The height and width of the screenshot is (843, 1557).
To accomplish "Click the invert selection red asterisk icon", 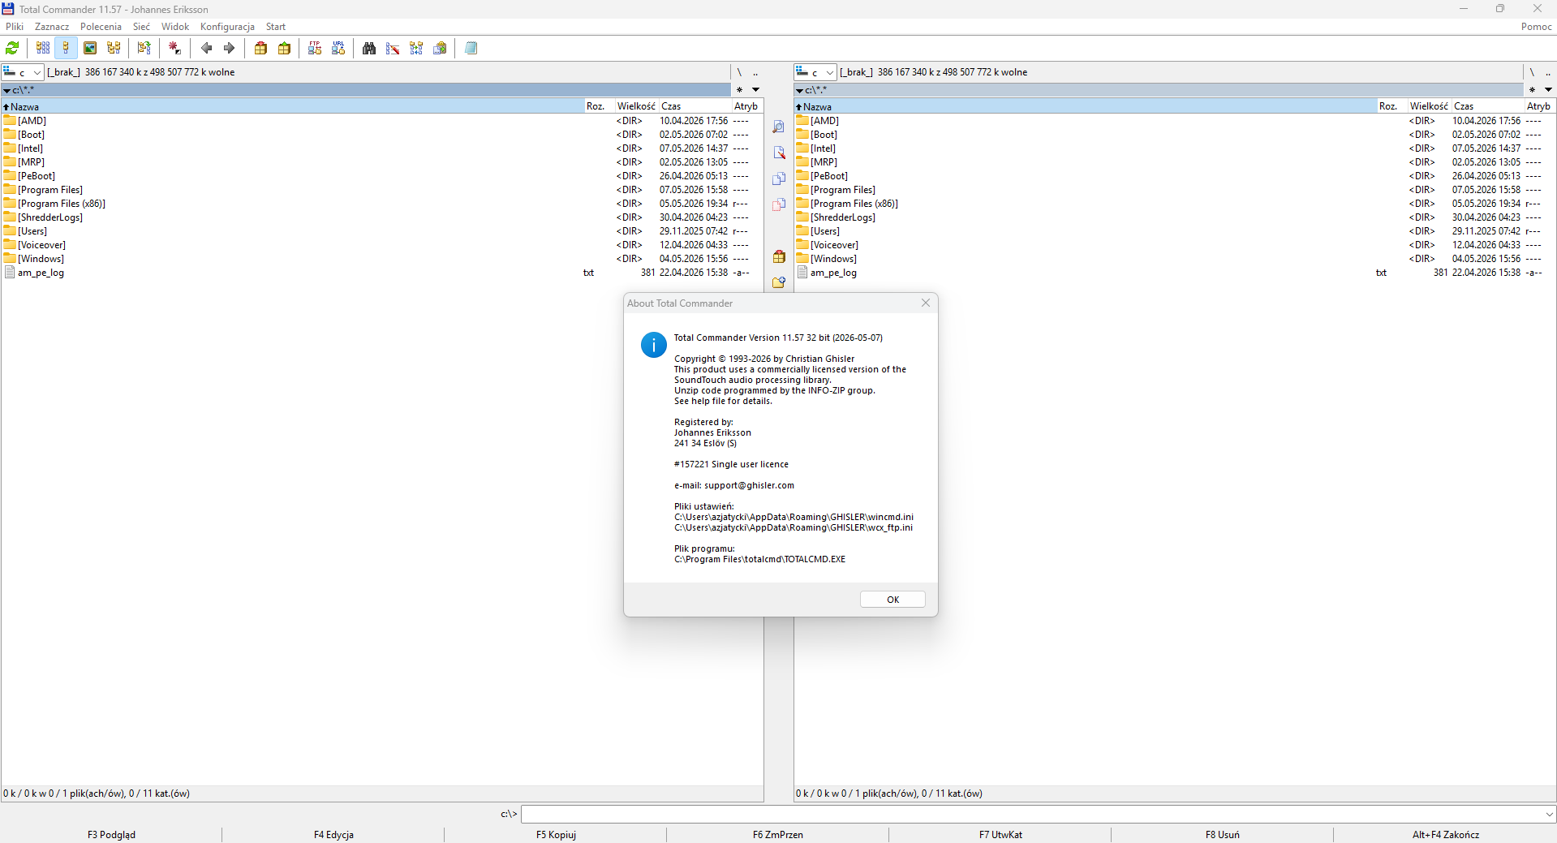I will coord(174,49).
